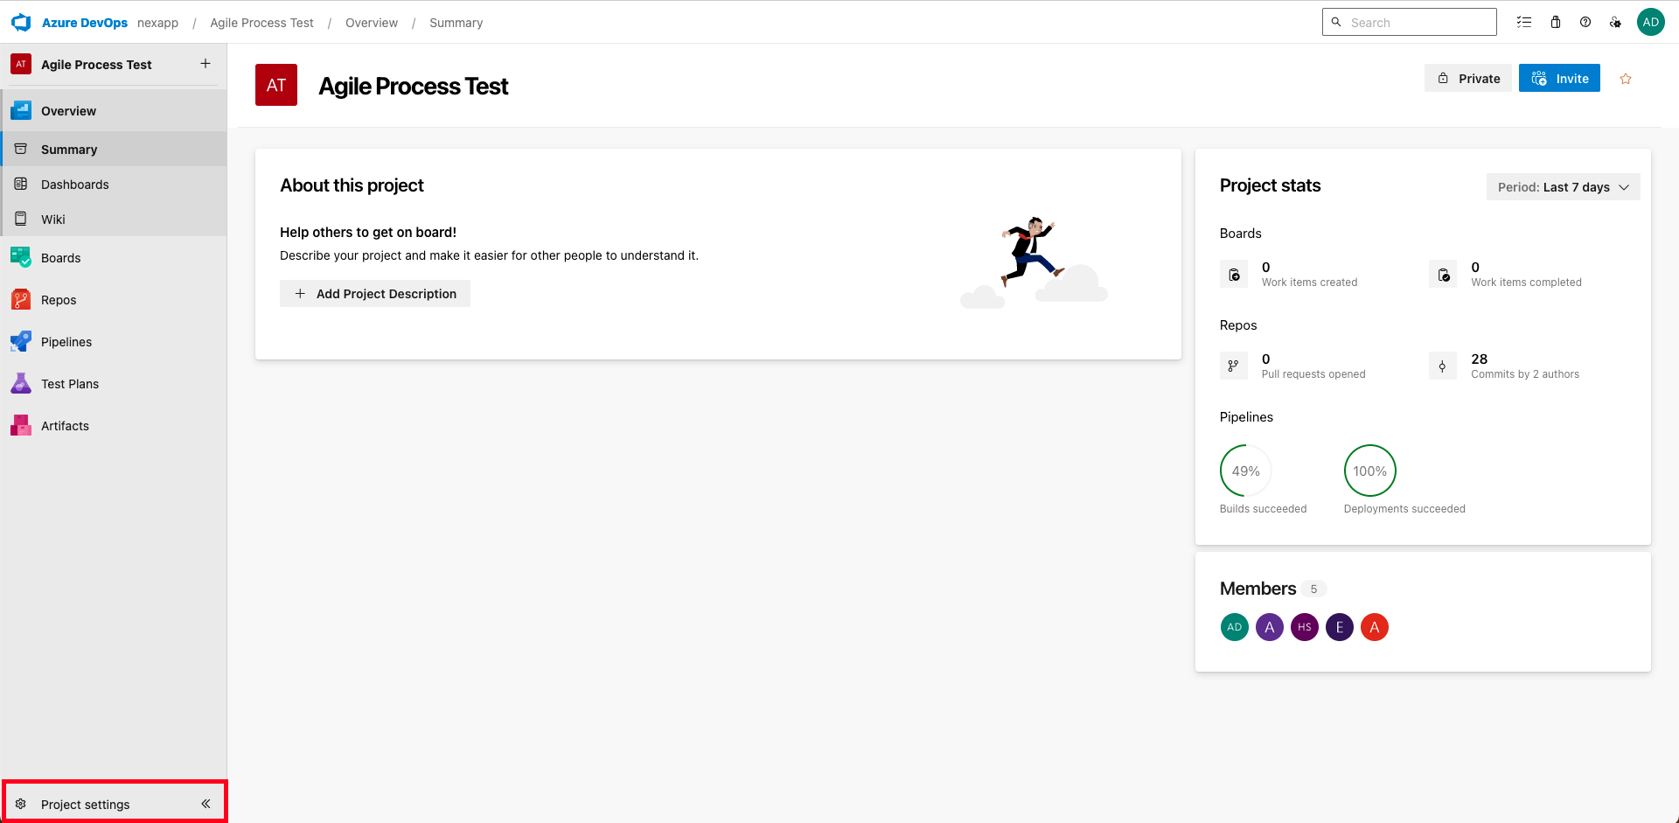
Task: Click Agile Process Test breadcrumb link
Action: click(261, 23)
